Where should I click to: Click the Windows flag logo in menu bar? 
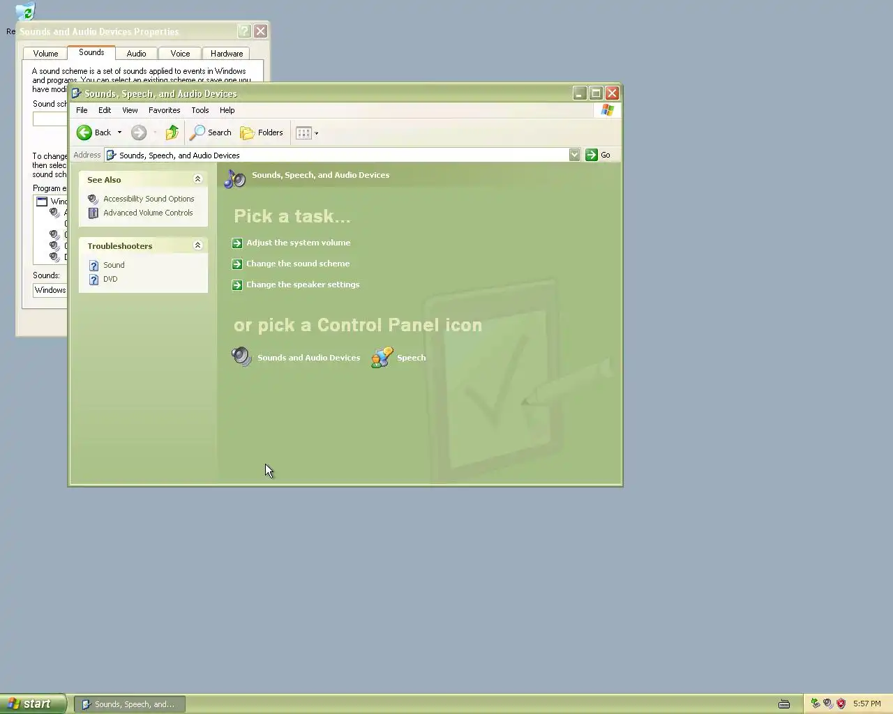click(608, 110)
